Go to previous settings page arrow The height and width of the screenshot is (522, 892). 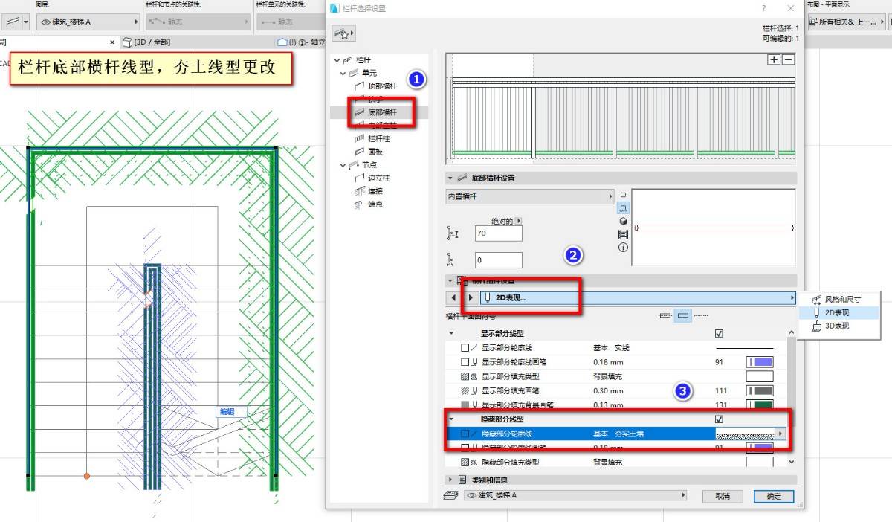coord(454,297)
